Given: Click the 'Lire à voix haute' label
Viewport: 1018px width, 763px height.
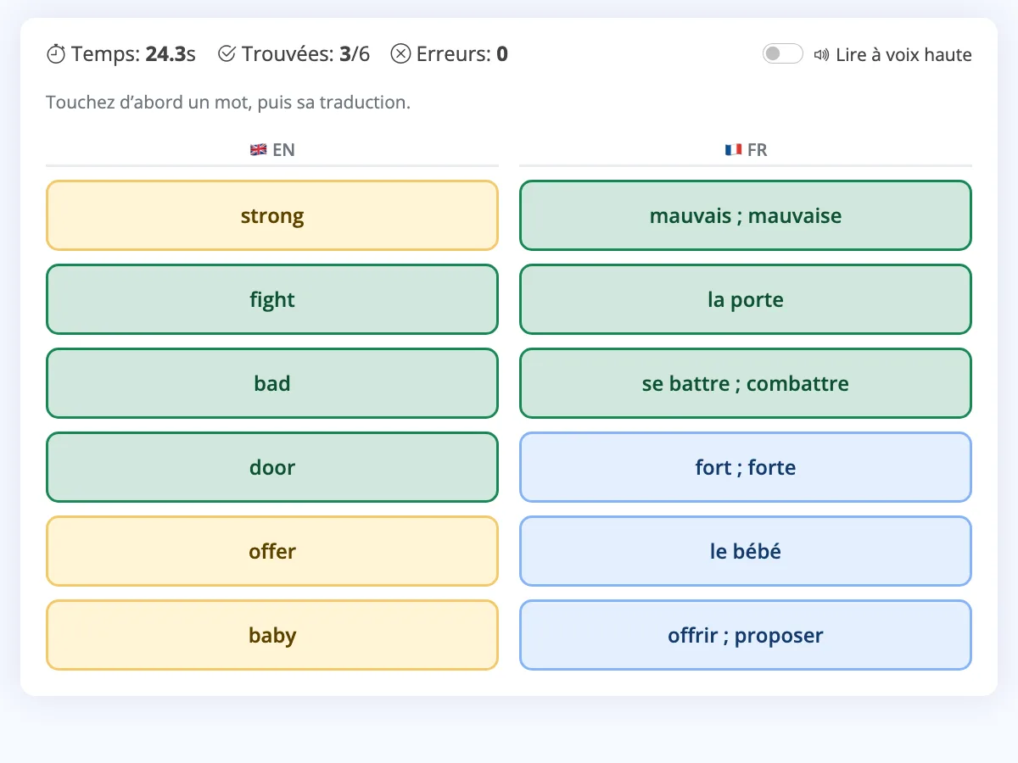Looking at the screenshot, I should pos(903,55).
